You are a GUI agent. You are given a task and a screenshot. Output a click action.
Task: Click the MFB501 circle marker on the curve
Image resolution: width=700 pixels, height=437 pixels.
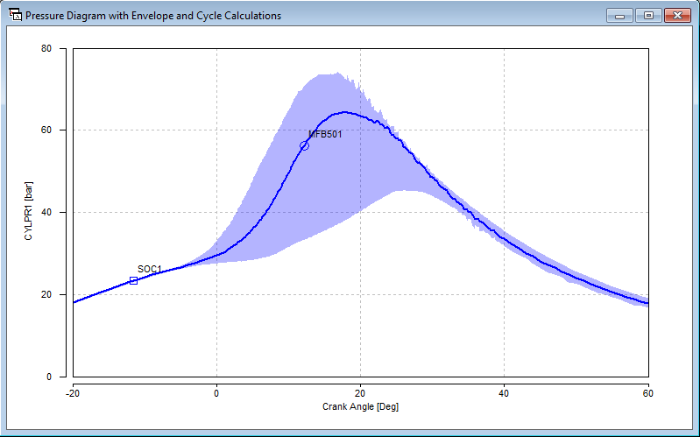point(304,145)
